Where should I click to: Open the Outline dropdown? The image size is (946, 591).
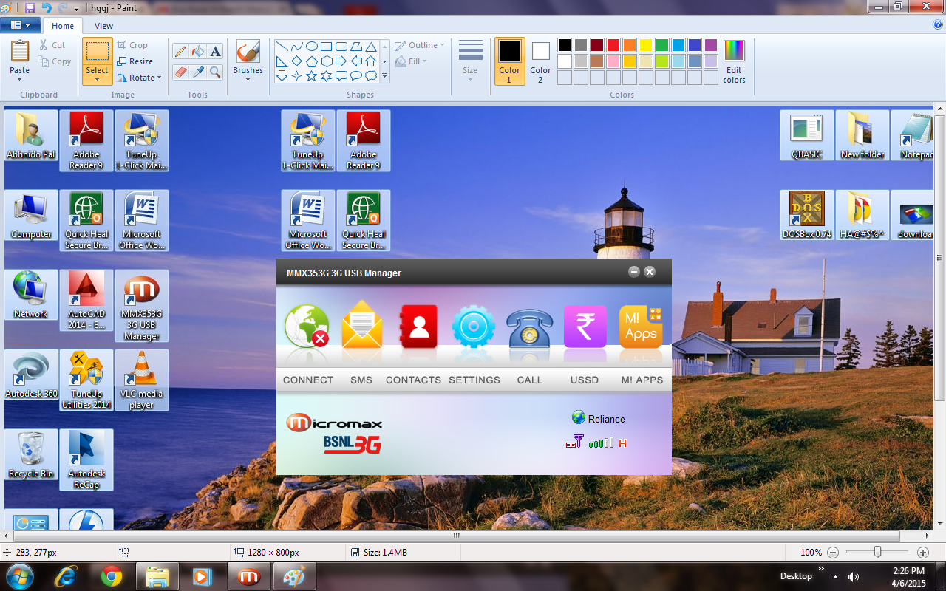tap(420, 45)
